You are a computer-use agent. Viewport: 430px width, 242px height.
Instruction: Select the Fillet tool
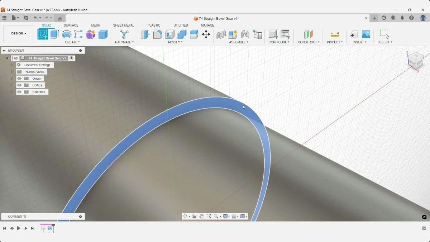(x=158, y=34)
